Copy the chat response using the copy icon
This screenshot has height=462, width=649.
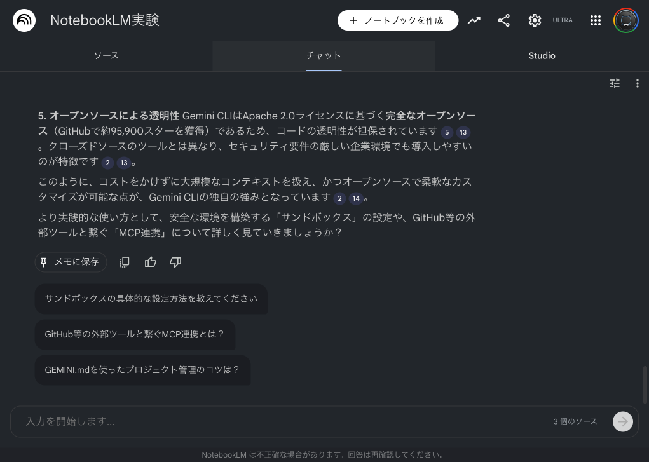125,262
